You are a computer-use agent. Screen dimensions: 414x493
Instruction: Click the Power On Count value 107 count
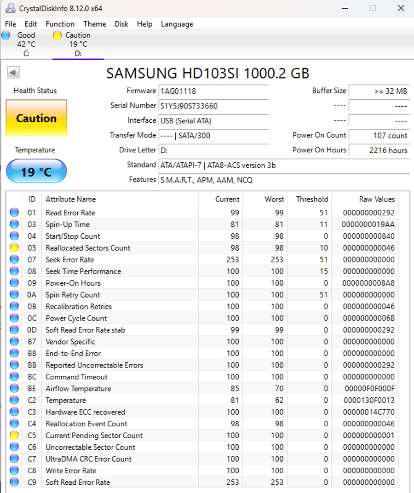point(379,136)
